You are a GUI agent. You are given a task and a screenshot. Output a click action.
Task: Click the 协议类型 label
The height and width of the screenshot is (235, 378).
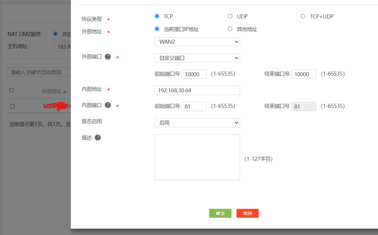[92, 19]
